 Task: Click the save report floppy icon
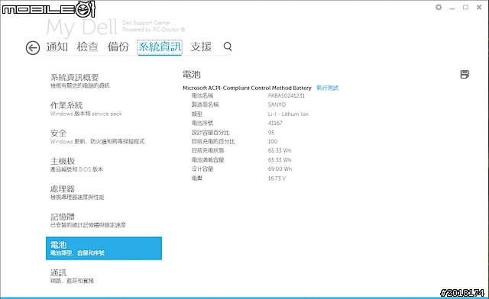tap(465, 75)
